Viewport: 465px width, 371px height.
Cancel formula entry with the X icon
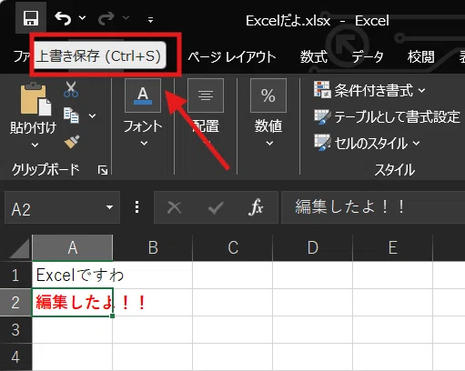175,207
